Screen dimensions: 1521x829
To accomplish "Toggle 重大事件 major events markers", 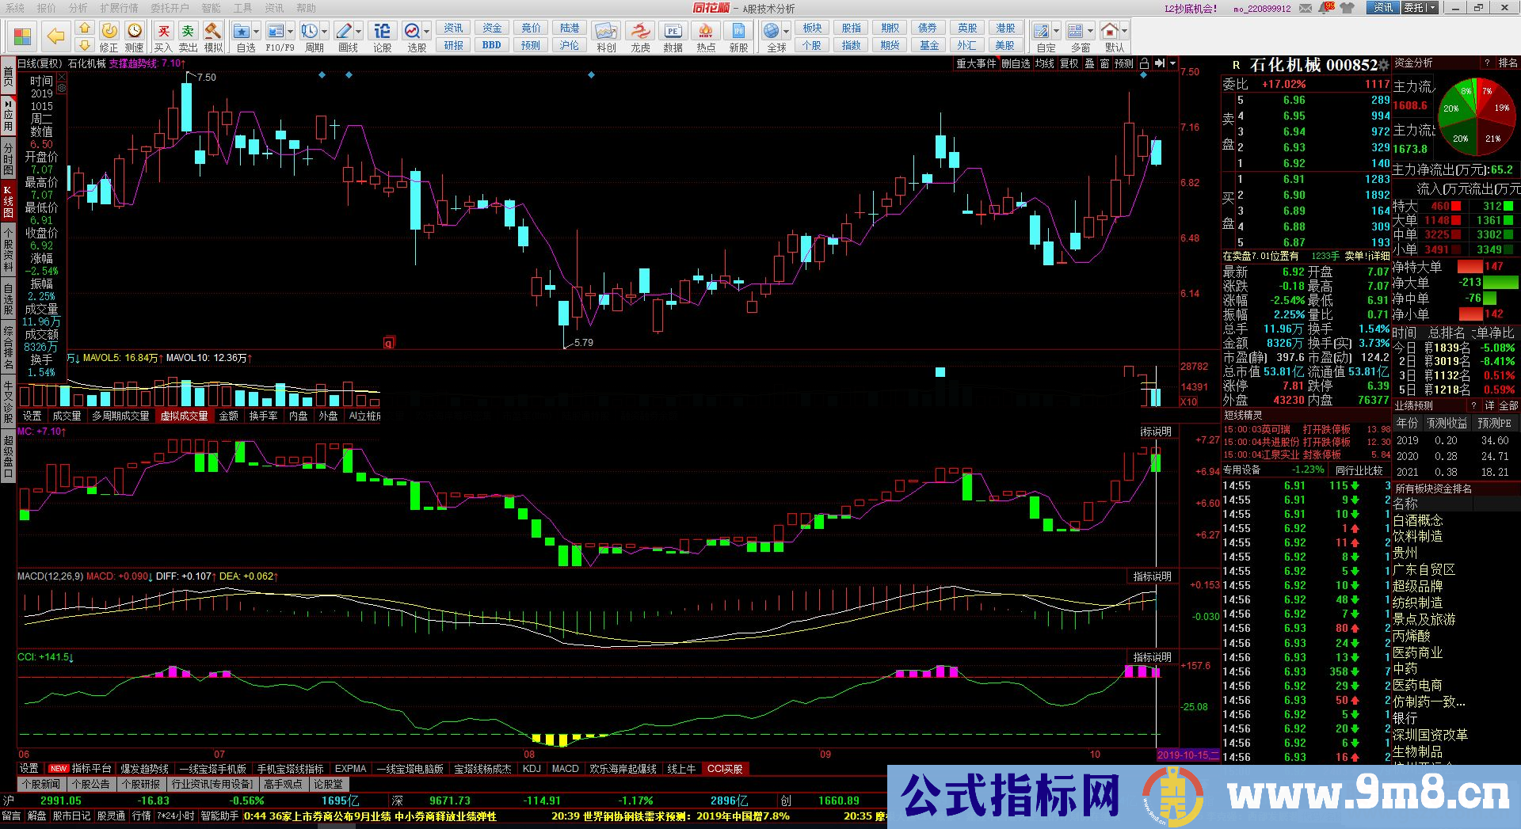I will click(x=976, y=63).
